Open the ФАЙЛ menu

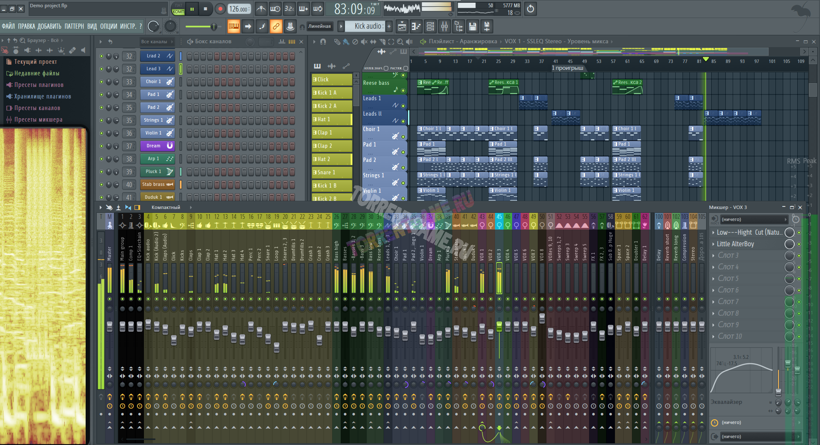point(8,27)
